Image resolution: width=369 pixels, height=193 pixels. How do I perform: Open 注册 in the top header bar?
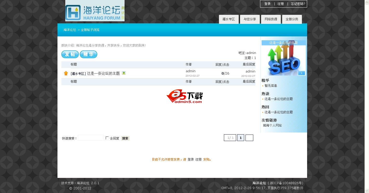click(281, 4)
